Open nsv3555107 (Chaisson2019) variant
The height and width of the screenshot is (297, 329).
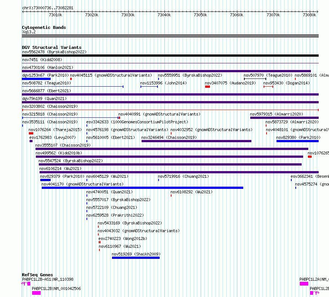click(63, 145)
